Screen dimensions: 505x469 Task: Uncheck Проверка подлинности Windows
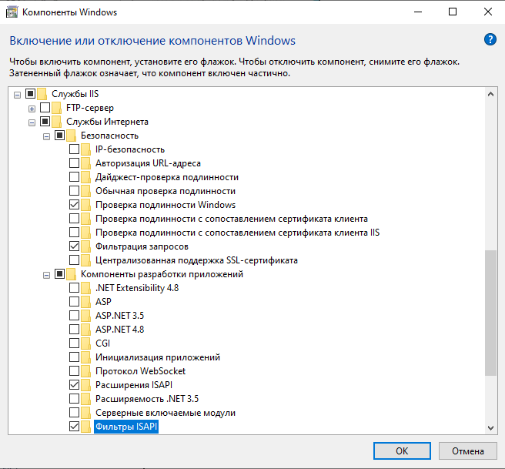tap(74, 205)
